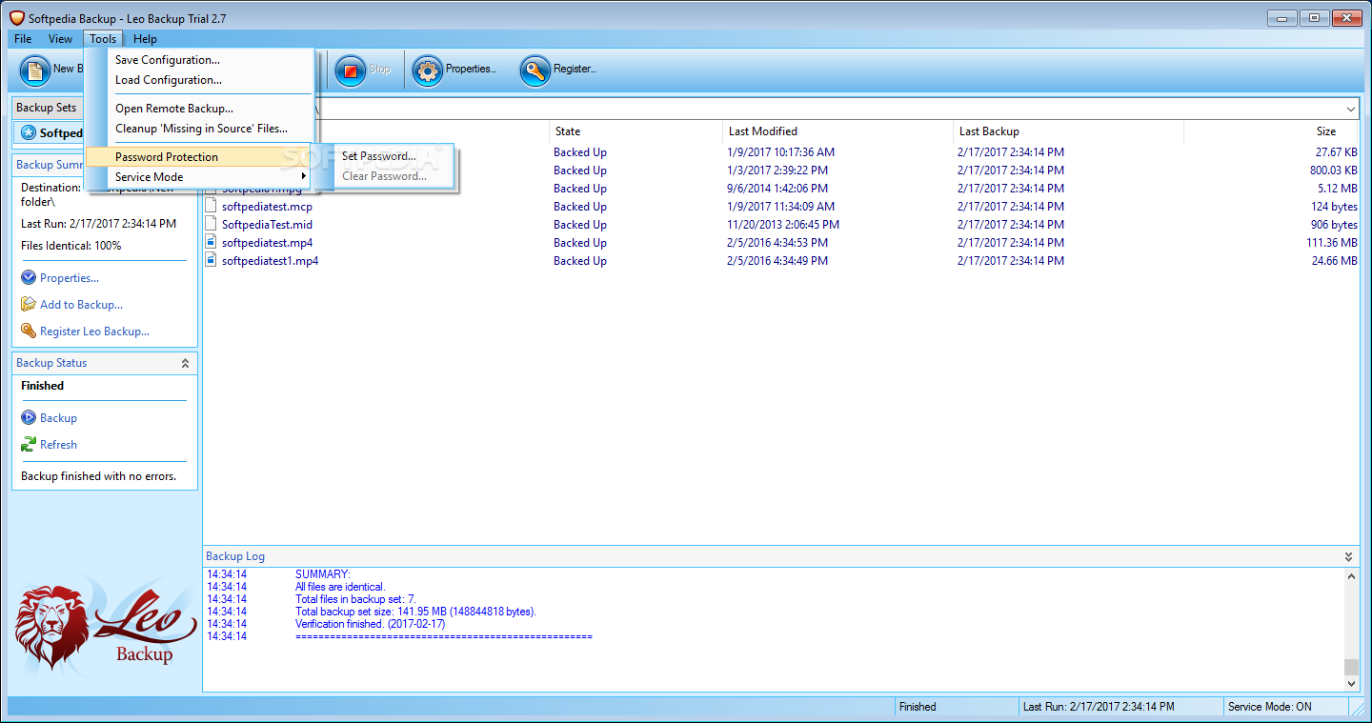Image resolution: width=1372 pixels, height=723 pixels.
Task: Sort list by Last Backup column
Action: (1068, 131)
